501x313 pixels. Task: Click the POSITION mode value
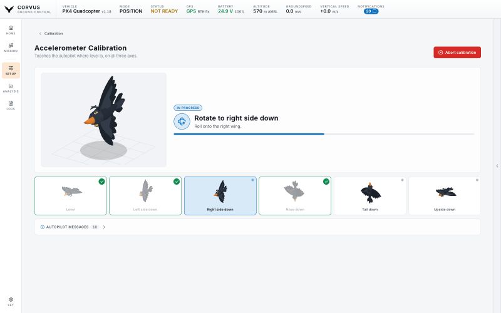click(131, 11)
